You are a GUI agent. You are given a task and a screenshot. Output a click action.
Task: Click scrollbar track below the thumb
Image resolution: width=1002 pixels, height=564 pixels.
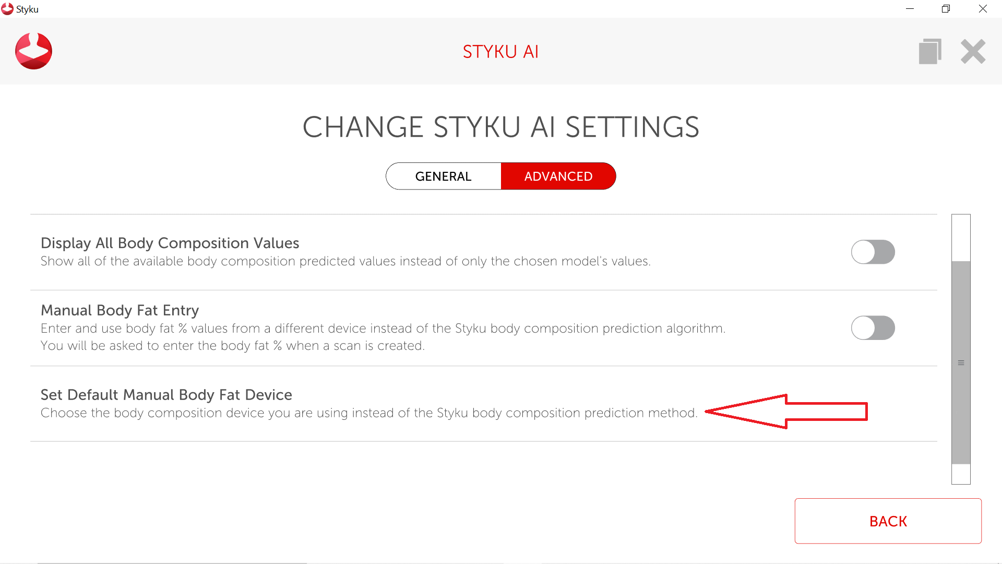[961, 474]
